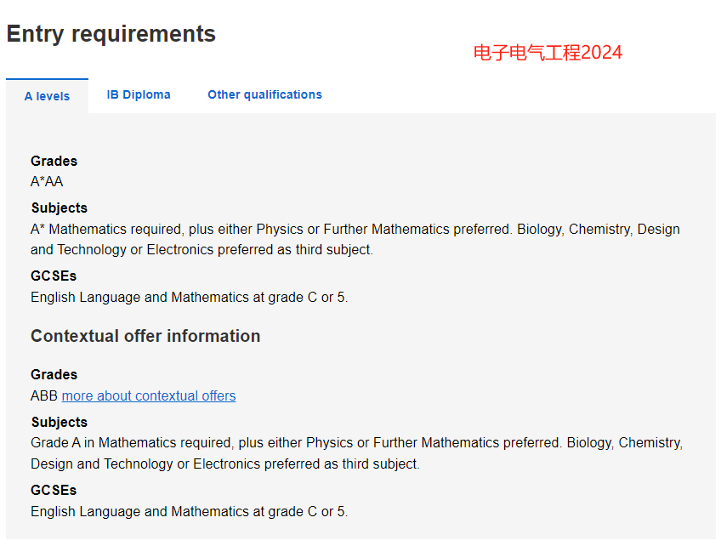Image resolution: width=721 pixels, height=546 pixels.
Task: Click the Grades label under Contextual offer
Action: click(x=54, y=374)
